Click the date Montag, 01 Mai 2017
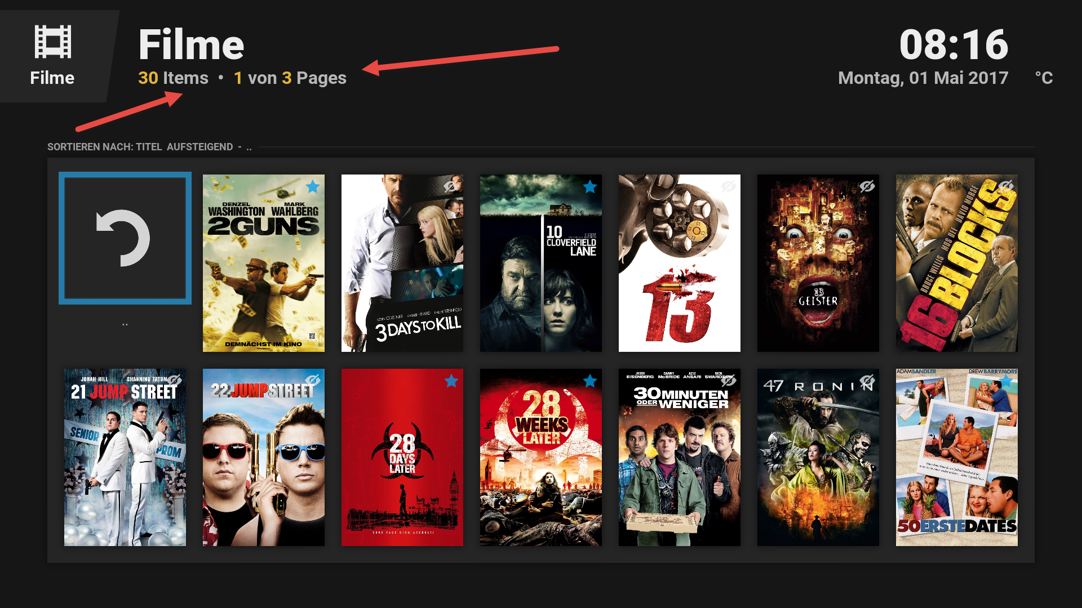The image size is (1082, 608). pyautogui.click(x=923, y=78)
